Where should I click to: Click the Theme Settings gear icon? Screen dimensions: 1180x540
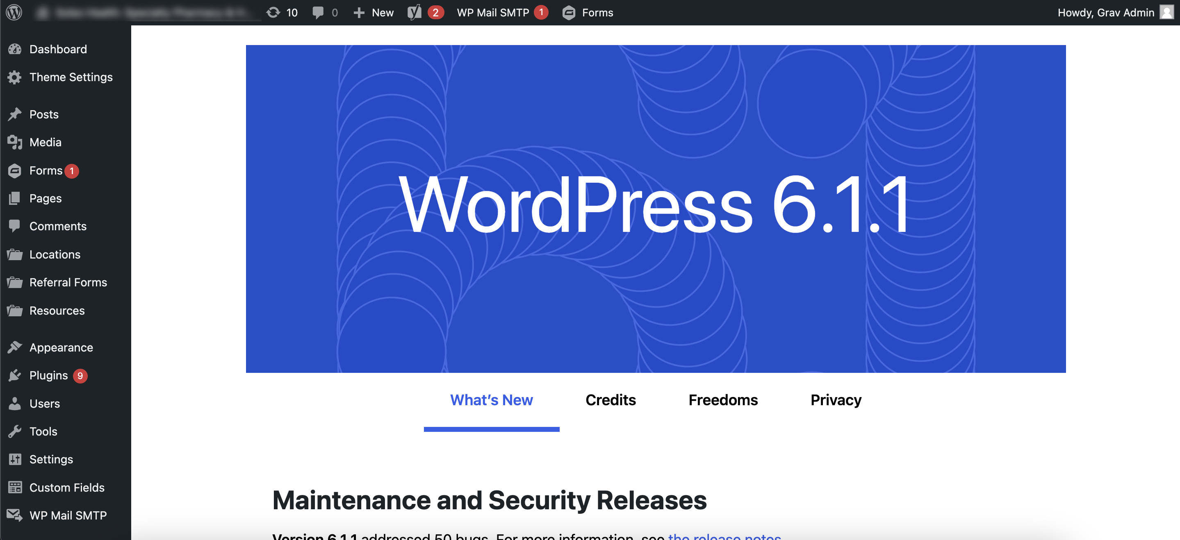pyautogui.click(x=15, y=77)
